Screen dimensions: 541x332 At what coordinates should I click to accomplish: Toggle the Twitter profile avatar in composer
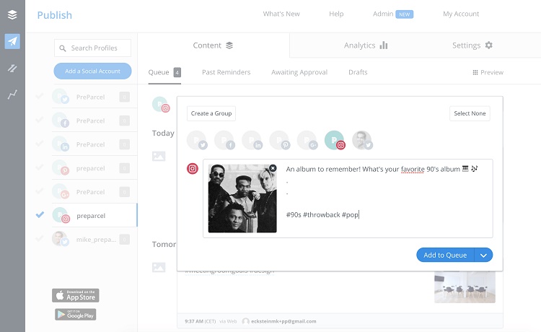(x=197, y=140)
